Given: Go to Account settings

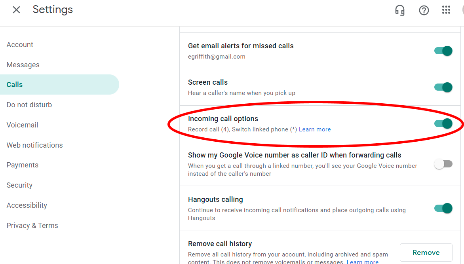Looking at the screenshot, I should (20, 45).
